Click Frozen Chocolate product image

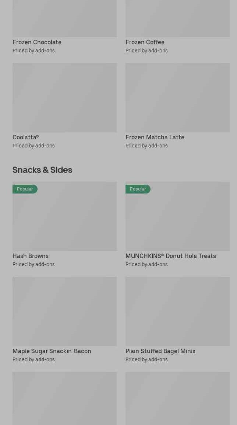64,18
